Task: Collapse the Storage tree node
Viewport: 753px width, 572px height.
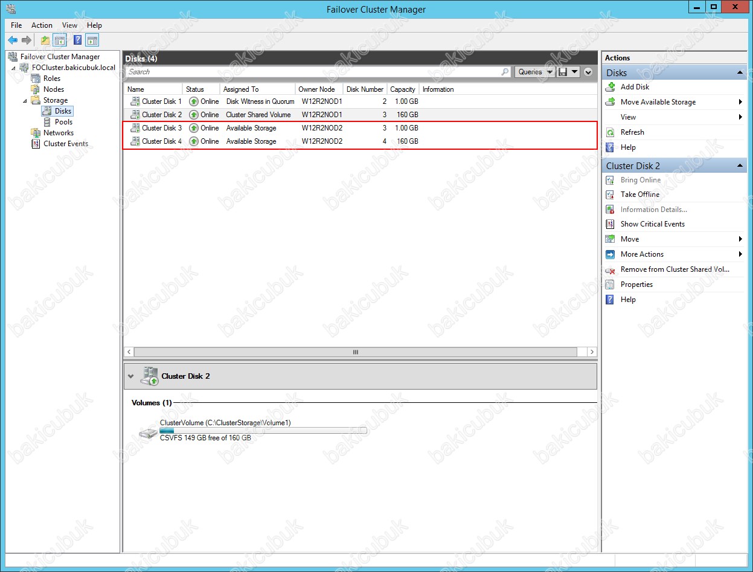Action: coord(25,100)
